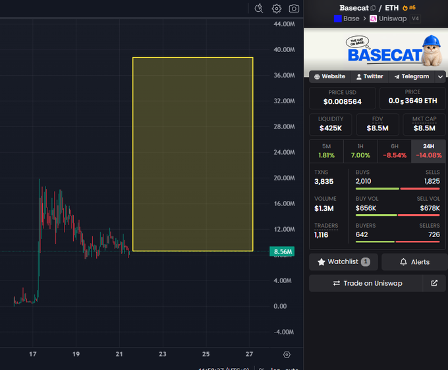Click the BASECAT banner image
This screenshot has width=448, height=370.
point(376,51)
